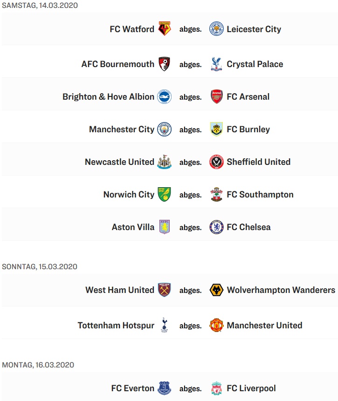Image resolution: width=338 pixels, height=401 pixels.
Task: Click the West Ham United team name
Action: pyautogui.click(x=120, y=290)
